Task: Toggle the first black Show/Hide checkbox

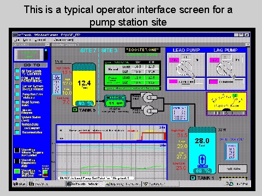Action: (17, 150)
